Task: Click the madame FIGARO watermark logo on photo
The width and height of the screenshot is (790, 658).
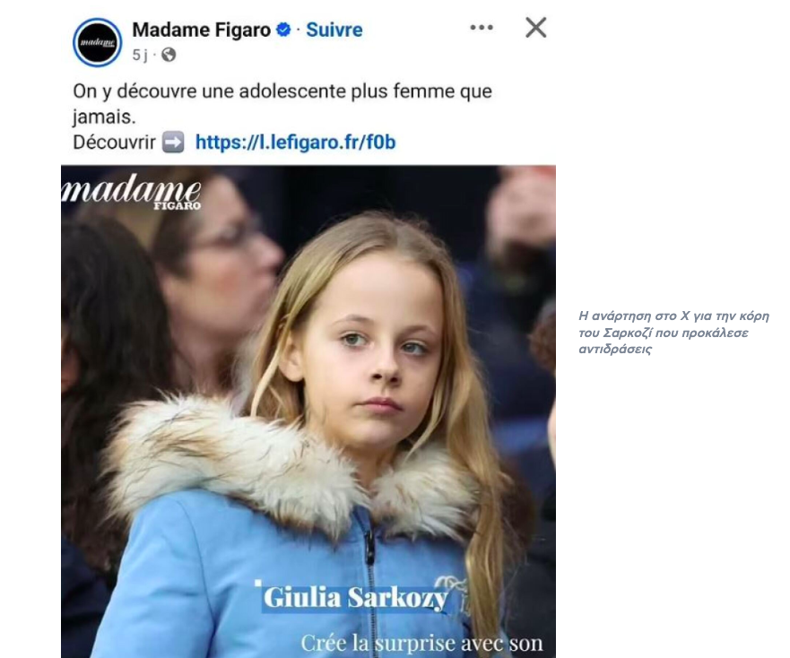Action: (131, 193)
